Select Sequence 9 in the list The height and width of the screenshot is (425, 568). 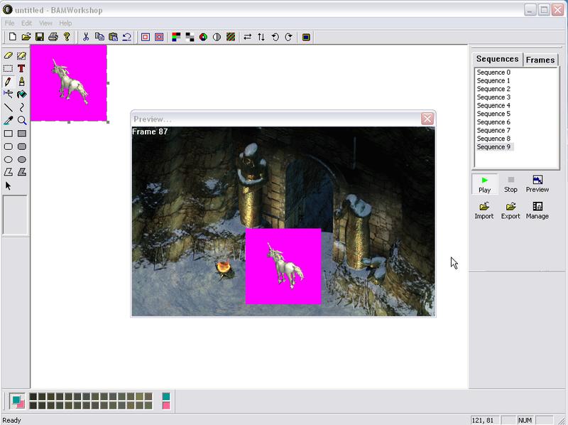click(494, 147)
